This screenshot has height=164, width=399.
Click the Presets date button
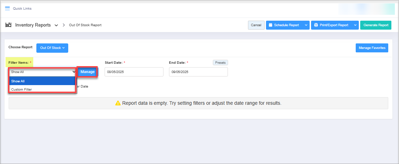click(x=220, y=63)
